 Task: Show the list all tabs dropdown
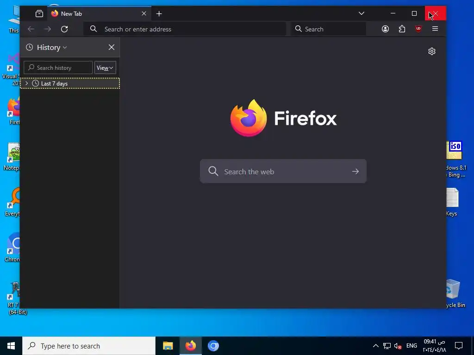361,13
